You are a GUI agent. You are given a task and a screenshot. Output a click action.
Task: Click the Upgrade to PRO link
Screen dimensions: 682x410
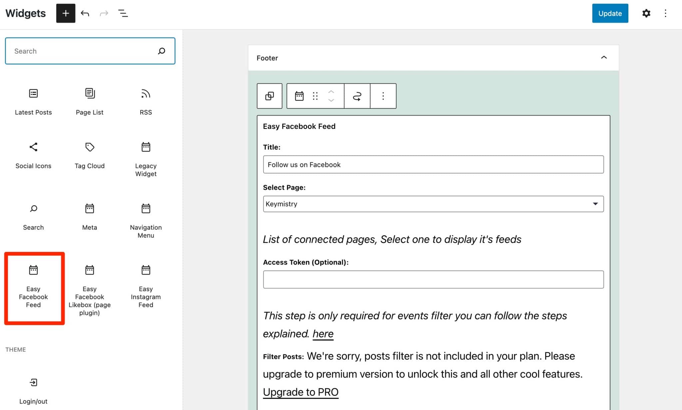click(x=300, y=392)
